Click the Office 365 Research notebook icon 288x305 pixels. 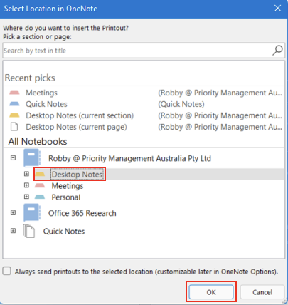tap(32, 213)
